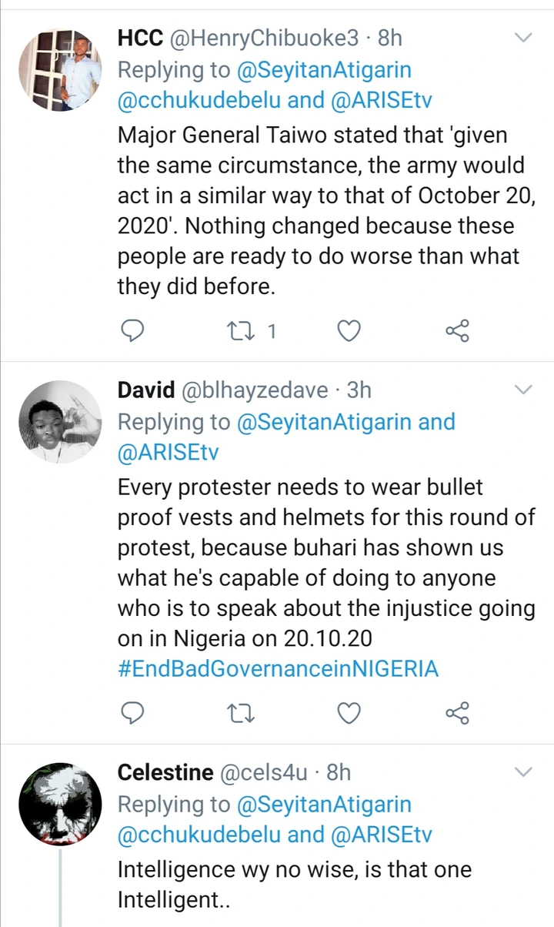Viewport: 554px width, 927px height.
Task: View David's profile picture
Action: pyautogui.click(x=60, y=422)
